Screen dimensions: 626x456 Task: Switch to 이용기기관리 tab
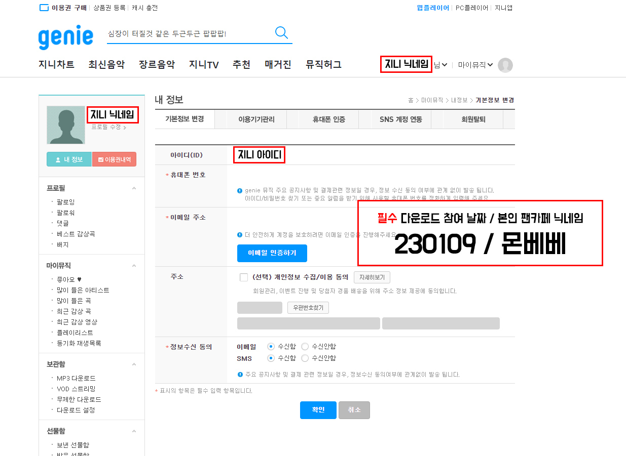256,119
